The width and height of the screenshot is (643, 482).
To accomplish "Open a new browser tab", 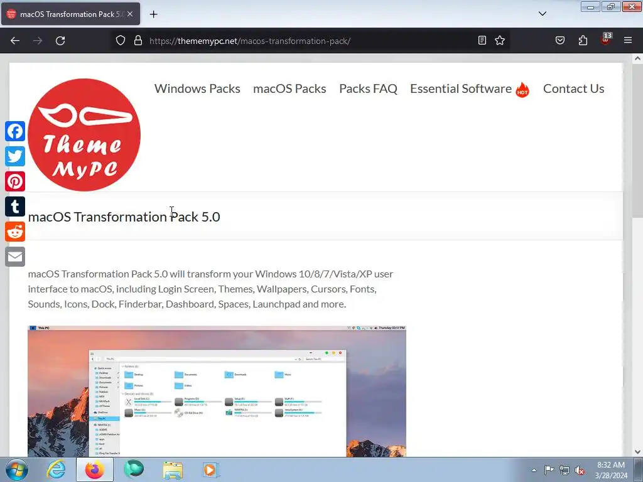I will 153,14.
